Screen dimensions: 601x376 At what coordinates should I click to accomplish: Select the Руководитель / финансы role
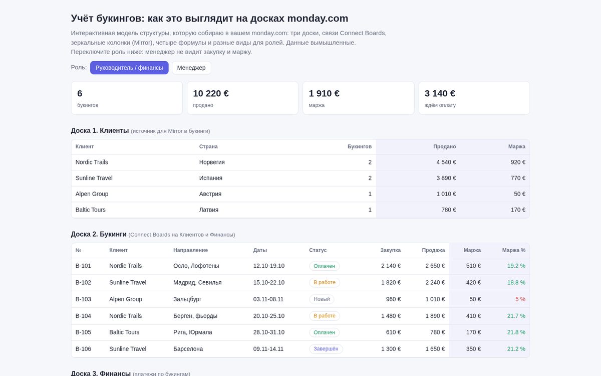point(129,68)
